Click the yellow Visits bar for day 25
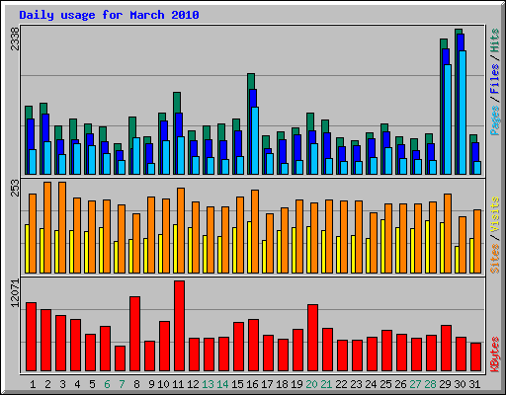 [382, 246]
